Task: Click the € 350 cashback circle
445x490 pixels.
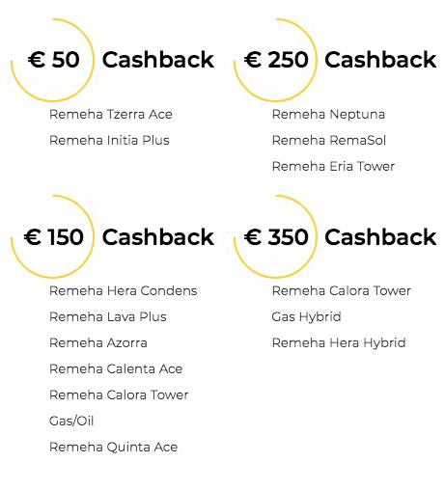Action: [x=275, y=236]
